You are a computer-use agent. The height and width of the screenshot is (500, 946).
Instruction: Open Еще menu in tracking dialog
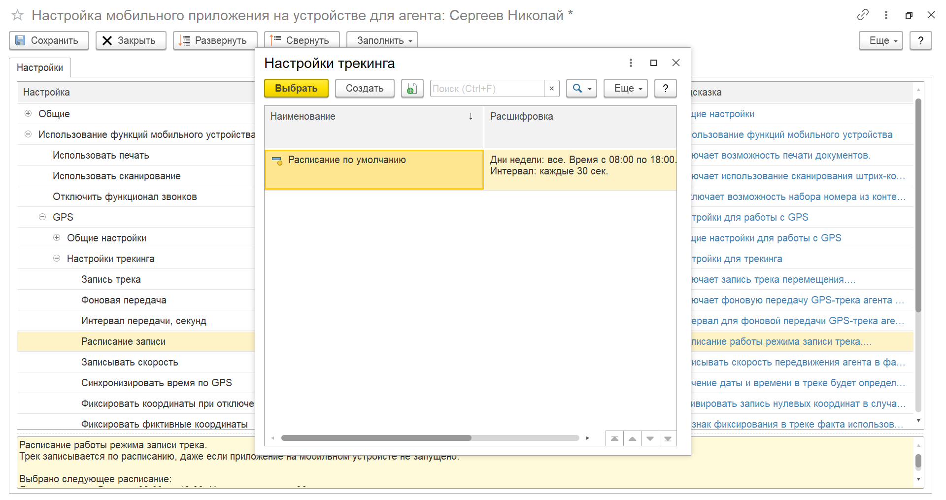coord(625,88)
